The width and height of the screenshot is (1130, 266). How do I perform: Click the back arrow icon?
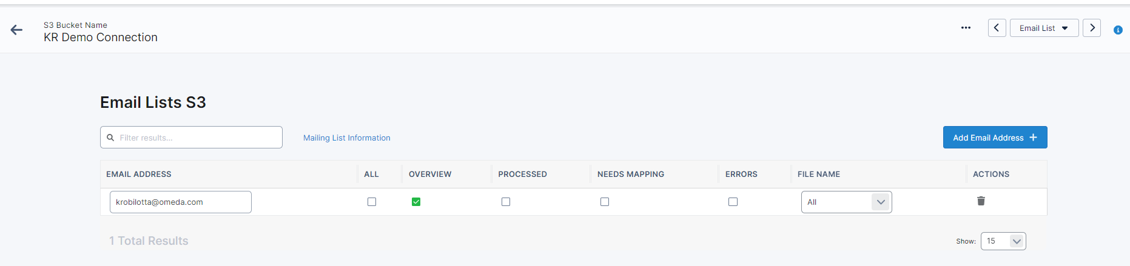pos(16,30)
